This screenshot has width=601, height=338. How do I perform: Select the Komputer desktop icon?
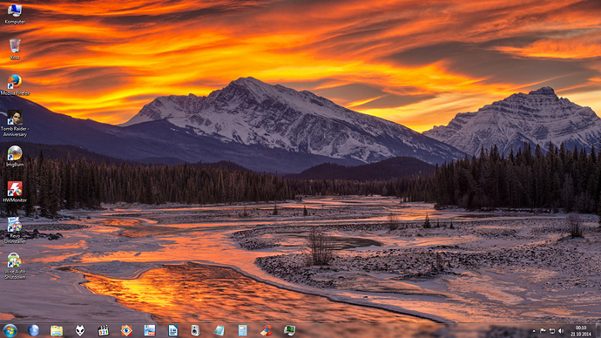(15, 13)
